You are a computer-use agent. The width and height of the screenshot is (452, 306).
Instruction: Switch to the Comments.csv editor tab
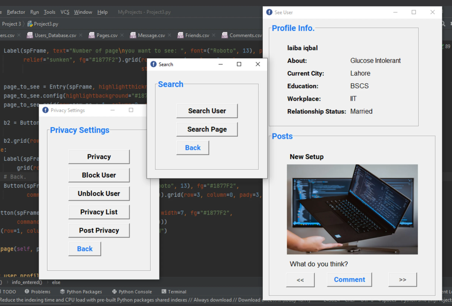[246, 35]
